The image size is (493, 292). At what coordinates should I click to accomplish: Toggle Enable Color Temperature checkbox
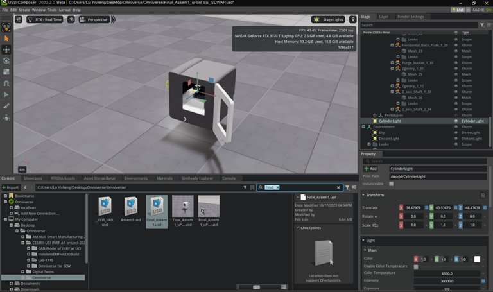(416, 266)
